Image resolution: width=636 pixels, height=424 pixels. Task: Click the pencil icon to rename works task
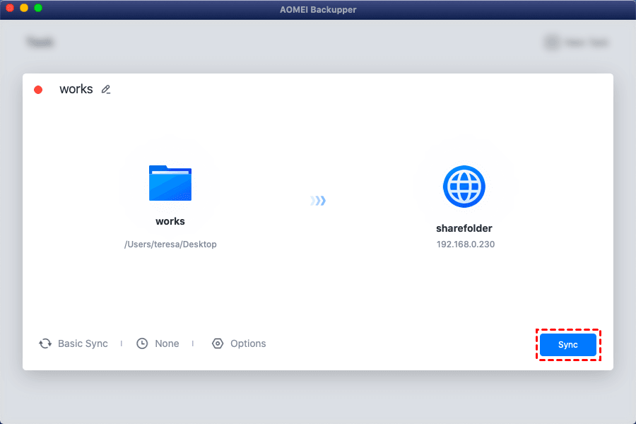(x=106, y=90)
